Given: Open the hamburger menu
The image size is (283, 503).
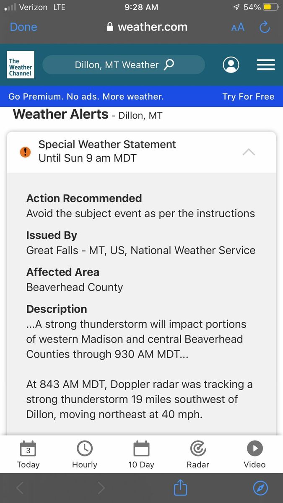Looking at the screenshot, I should 265,65.
